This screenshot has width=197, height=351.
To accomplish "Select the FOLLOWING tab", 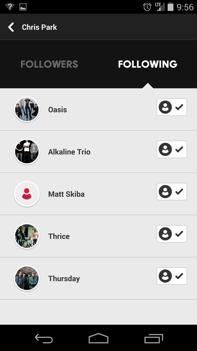I will 147,64.
